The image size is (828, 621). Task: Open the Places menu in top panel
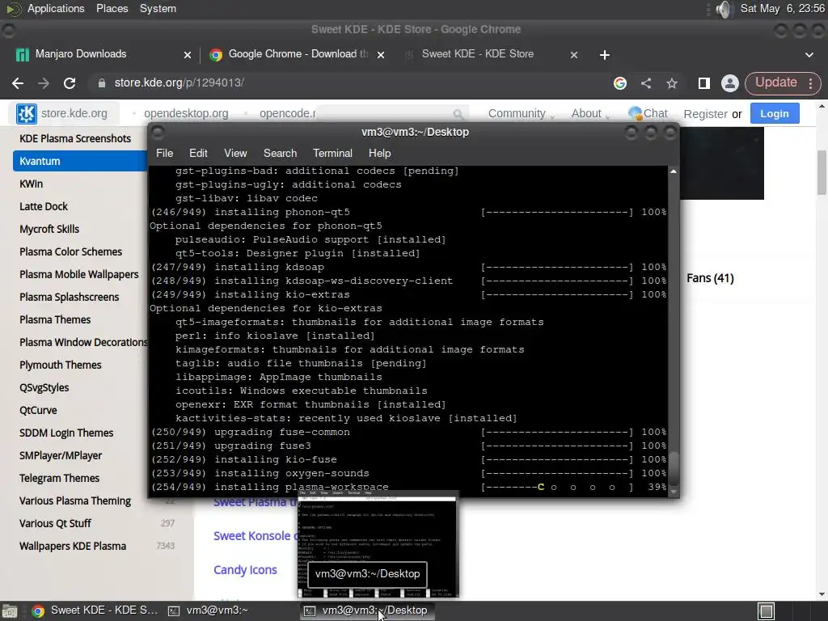(112, 8)
